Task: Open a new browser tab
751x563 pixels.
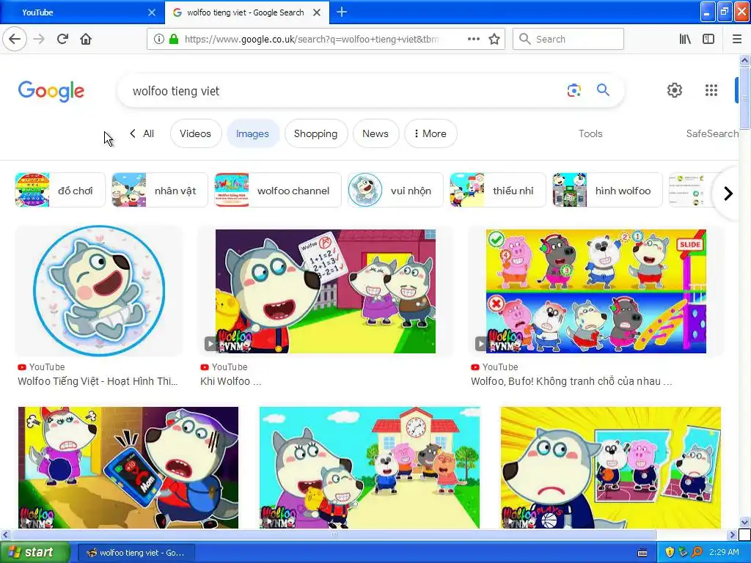Action: 342,12
